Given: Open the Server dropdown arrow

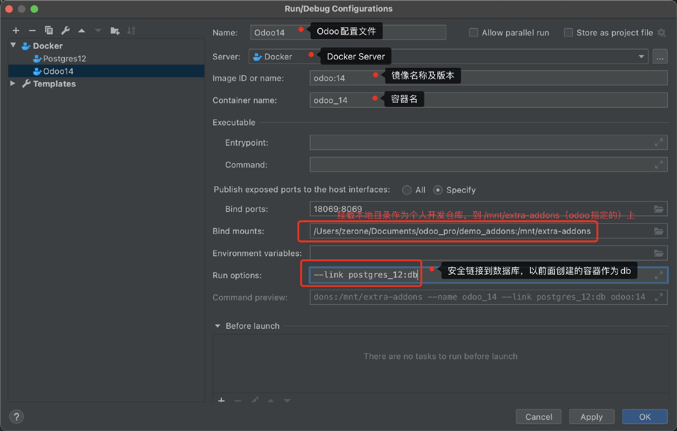Looking at the screenshot, I should tap(641, 56).
